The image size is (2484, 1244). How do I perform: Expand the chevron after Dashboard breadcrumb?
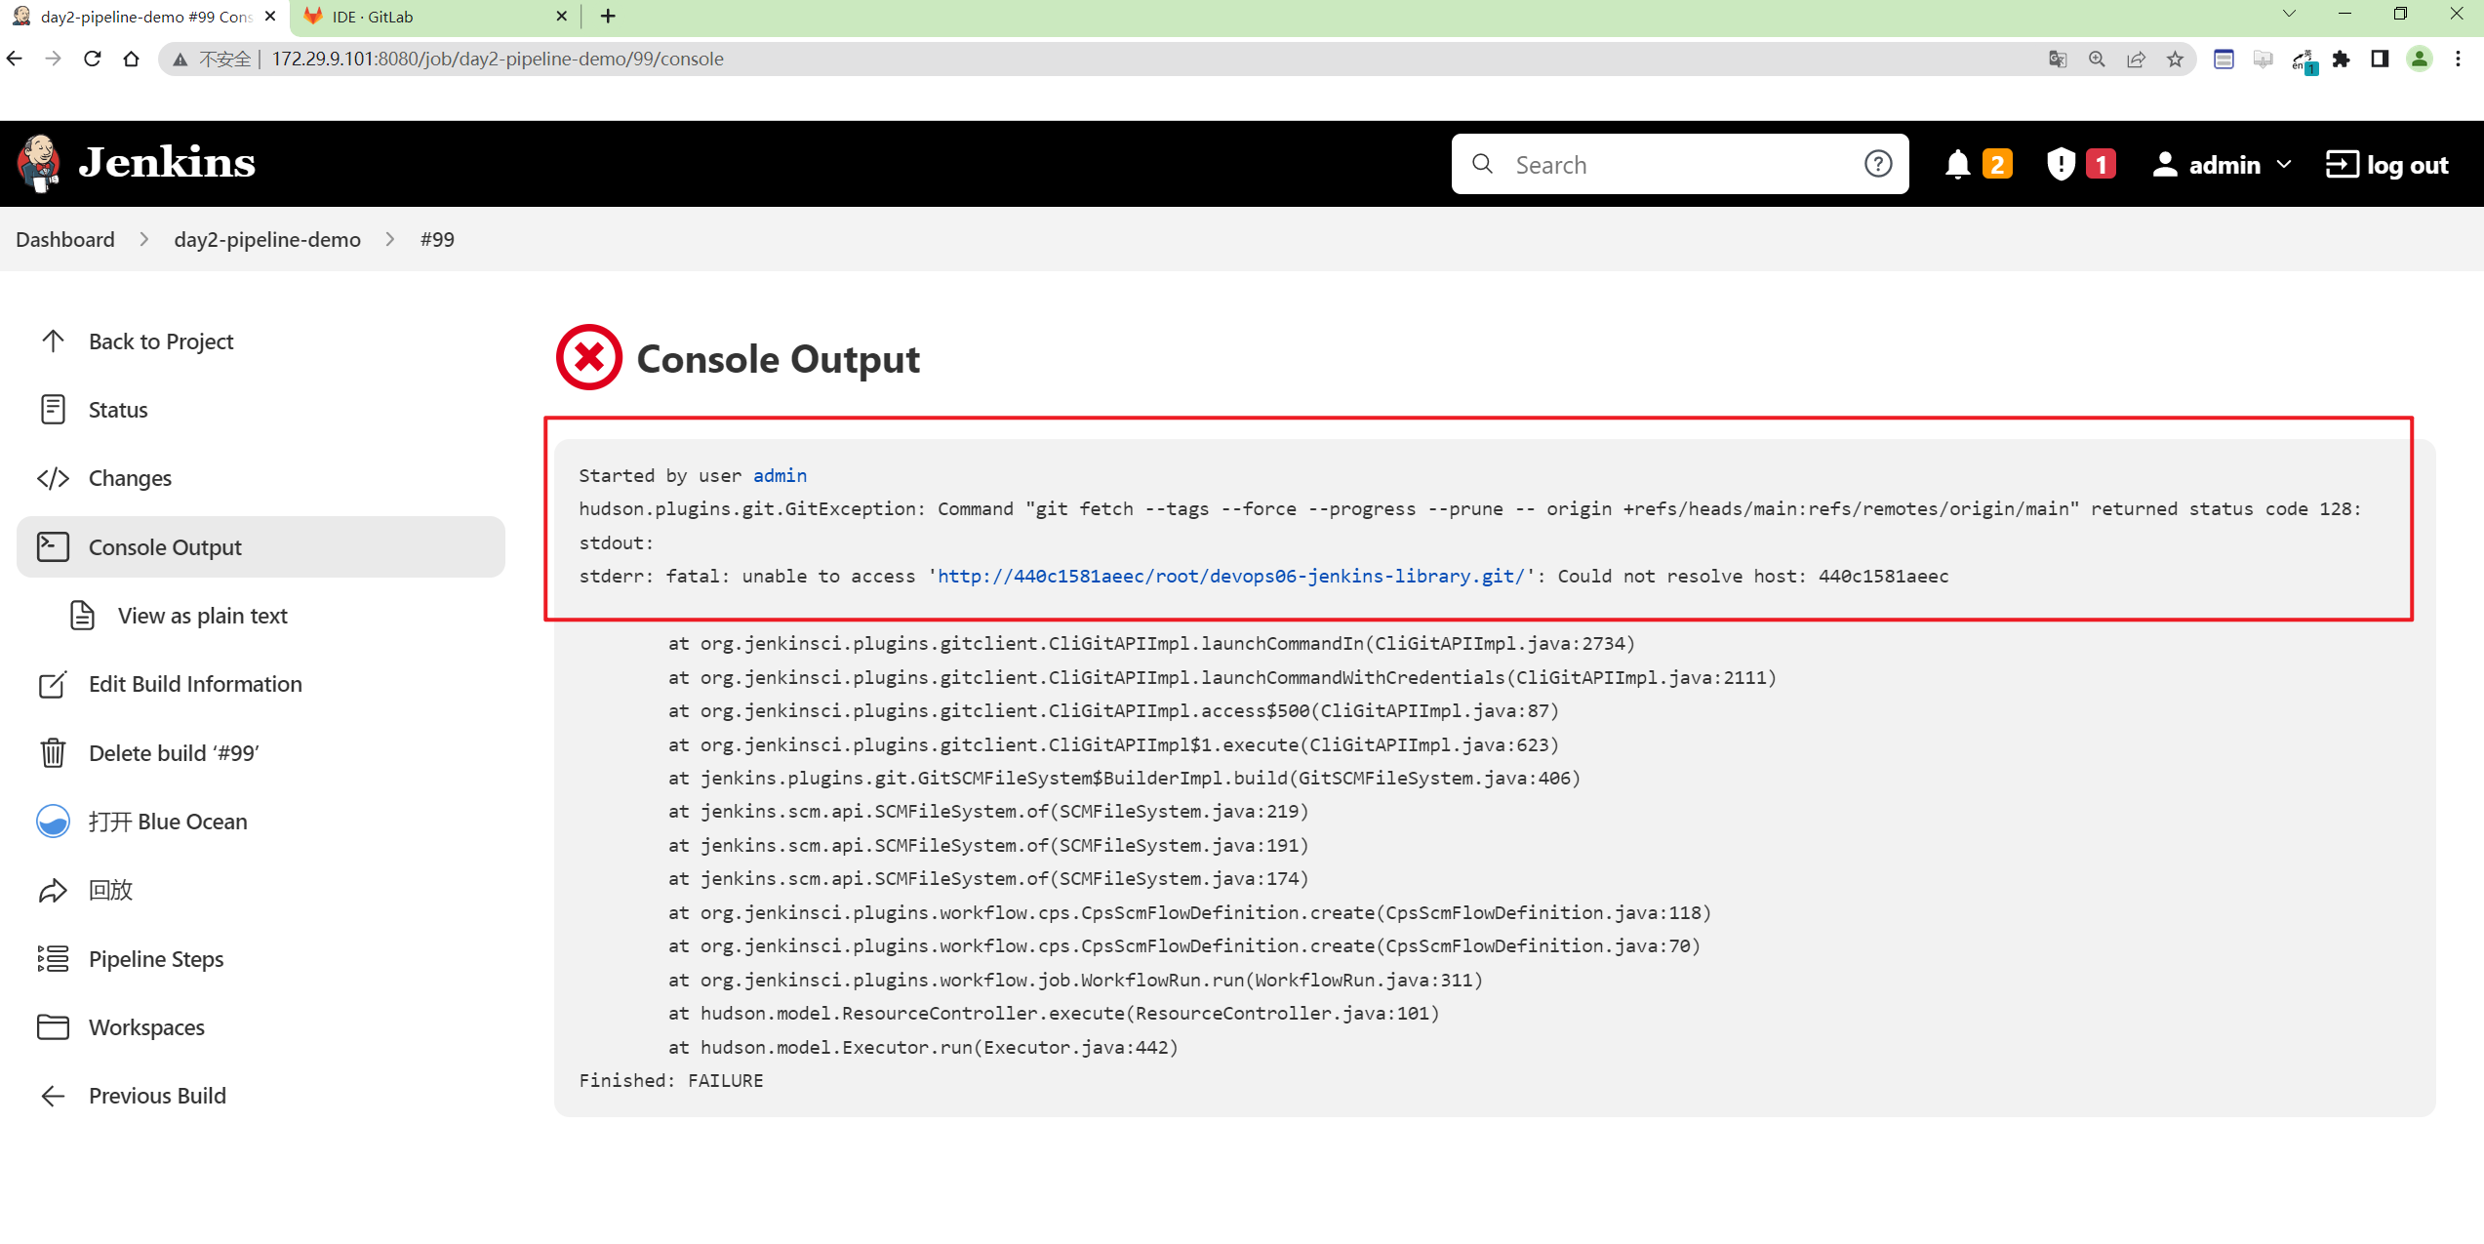(x=144, y=240)
